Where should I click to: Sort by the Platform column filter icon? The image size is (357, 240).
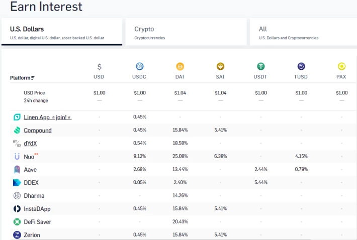click(33, 78)
